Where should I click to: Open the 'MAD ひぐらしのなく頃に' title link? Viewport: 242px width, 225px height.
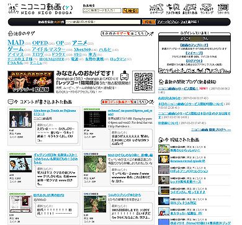click(x=130, y=155)
